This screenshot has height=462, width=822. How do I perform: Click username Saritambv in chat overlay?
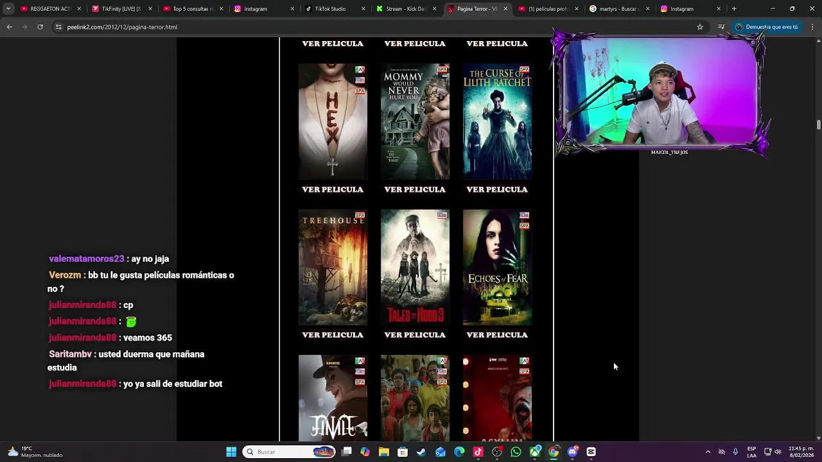pos(70,354)
